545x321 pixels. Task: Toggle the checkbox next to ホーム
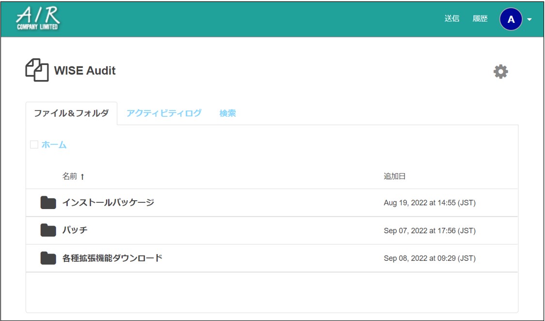point(34,144)
